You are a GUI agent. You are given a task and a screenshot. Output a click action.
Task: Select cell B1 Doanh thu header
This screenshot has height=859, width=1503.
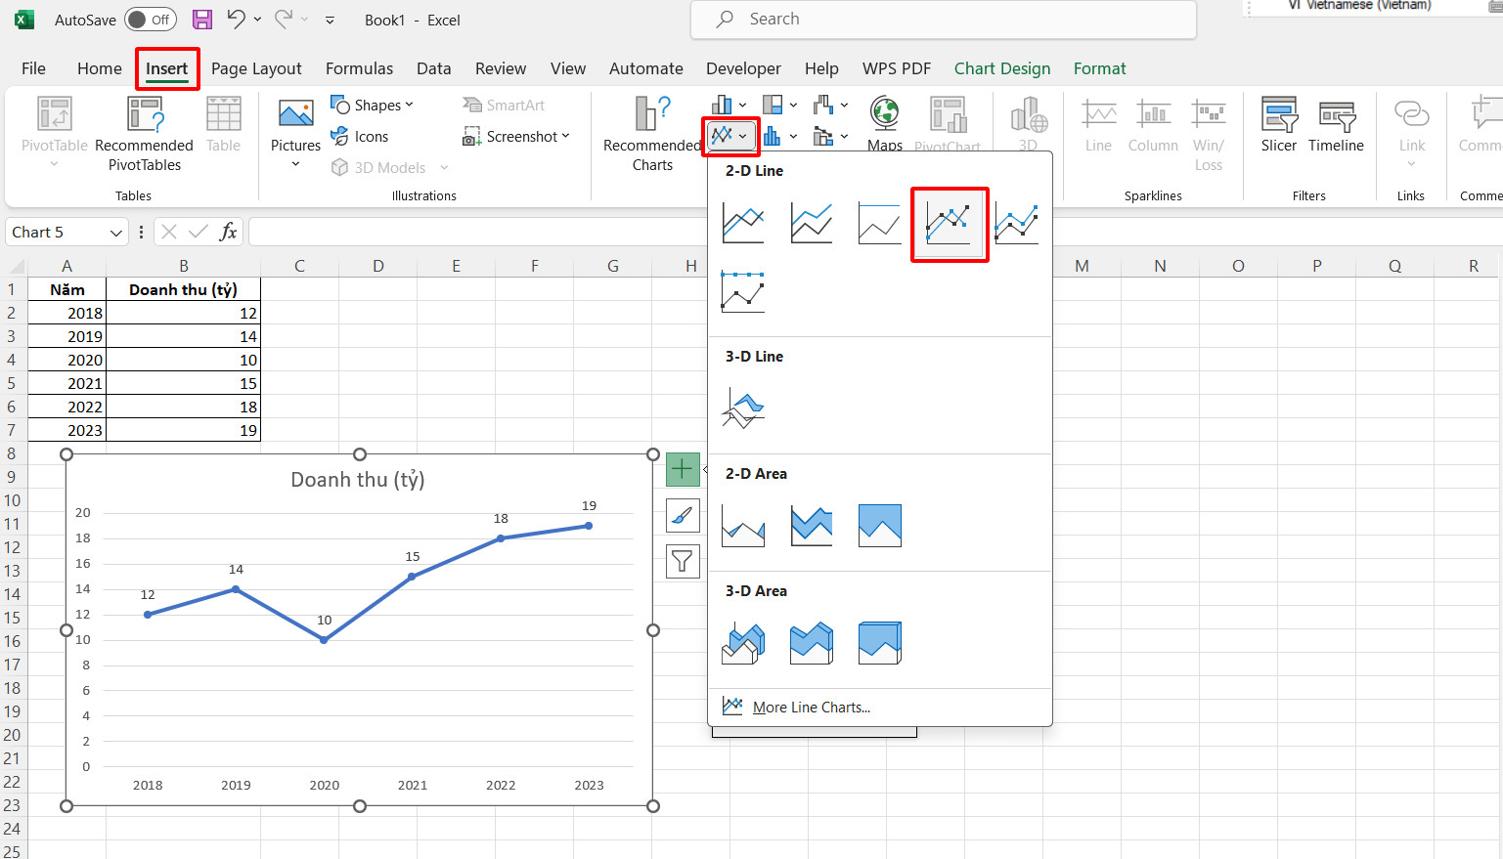pos(183,289)
